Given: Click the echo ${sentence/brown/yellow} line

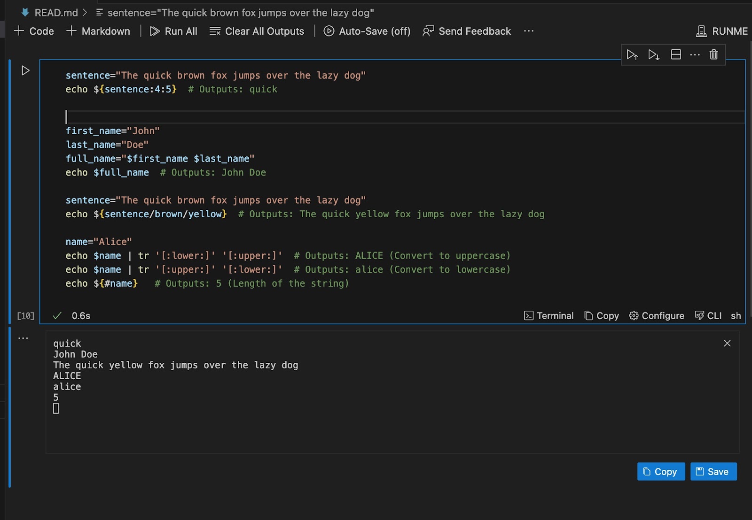Looking at the screenshot, I should [x=305, y=214].
